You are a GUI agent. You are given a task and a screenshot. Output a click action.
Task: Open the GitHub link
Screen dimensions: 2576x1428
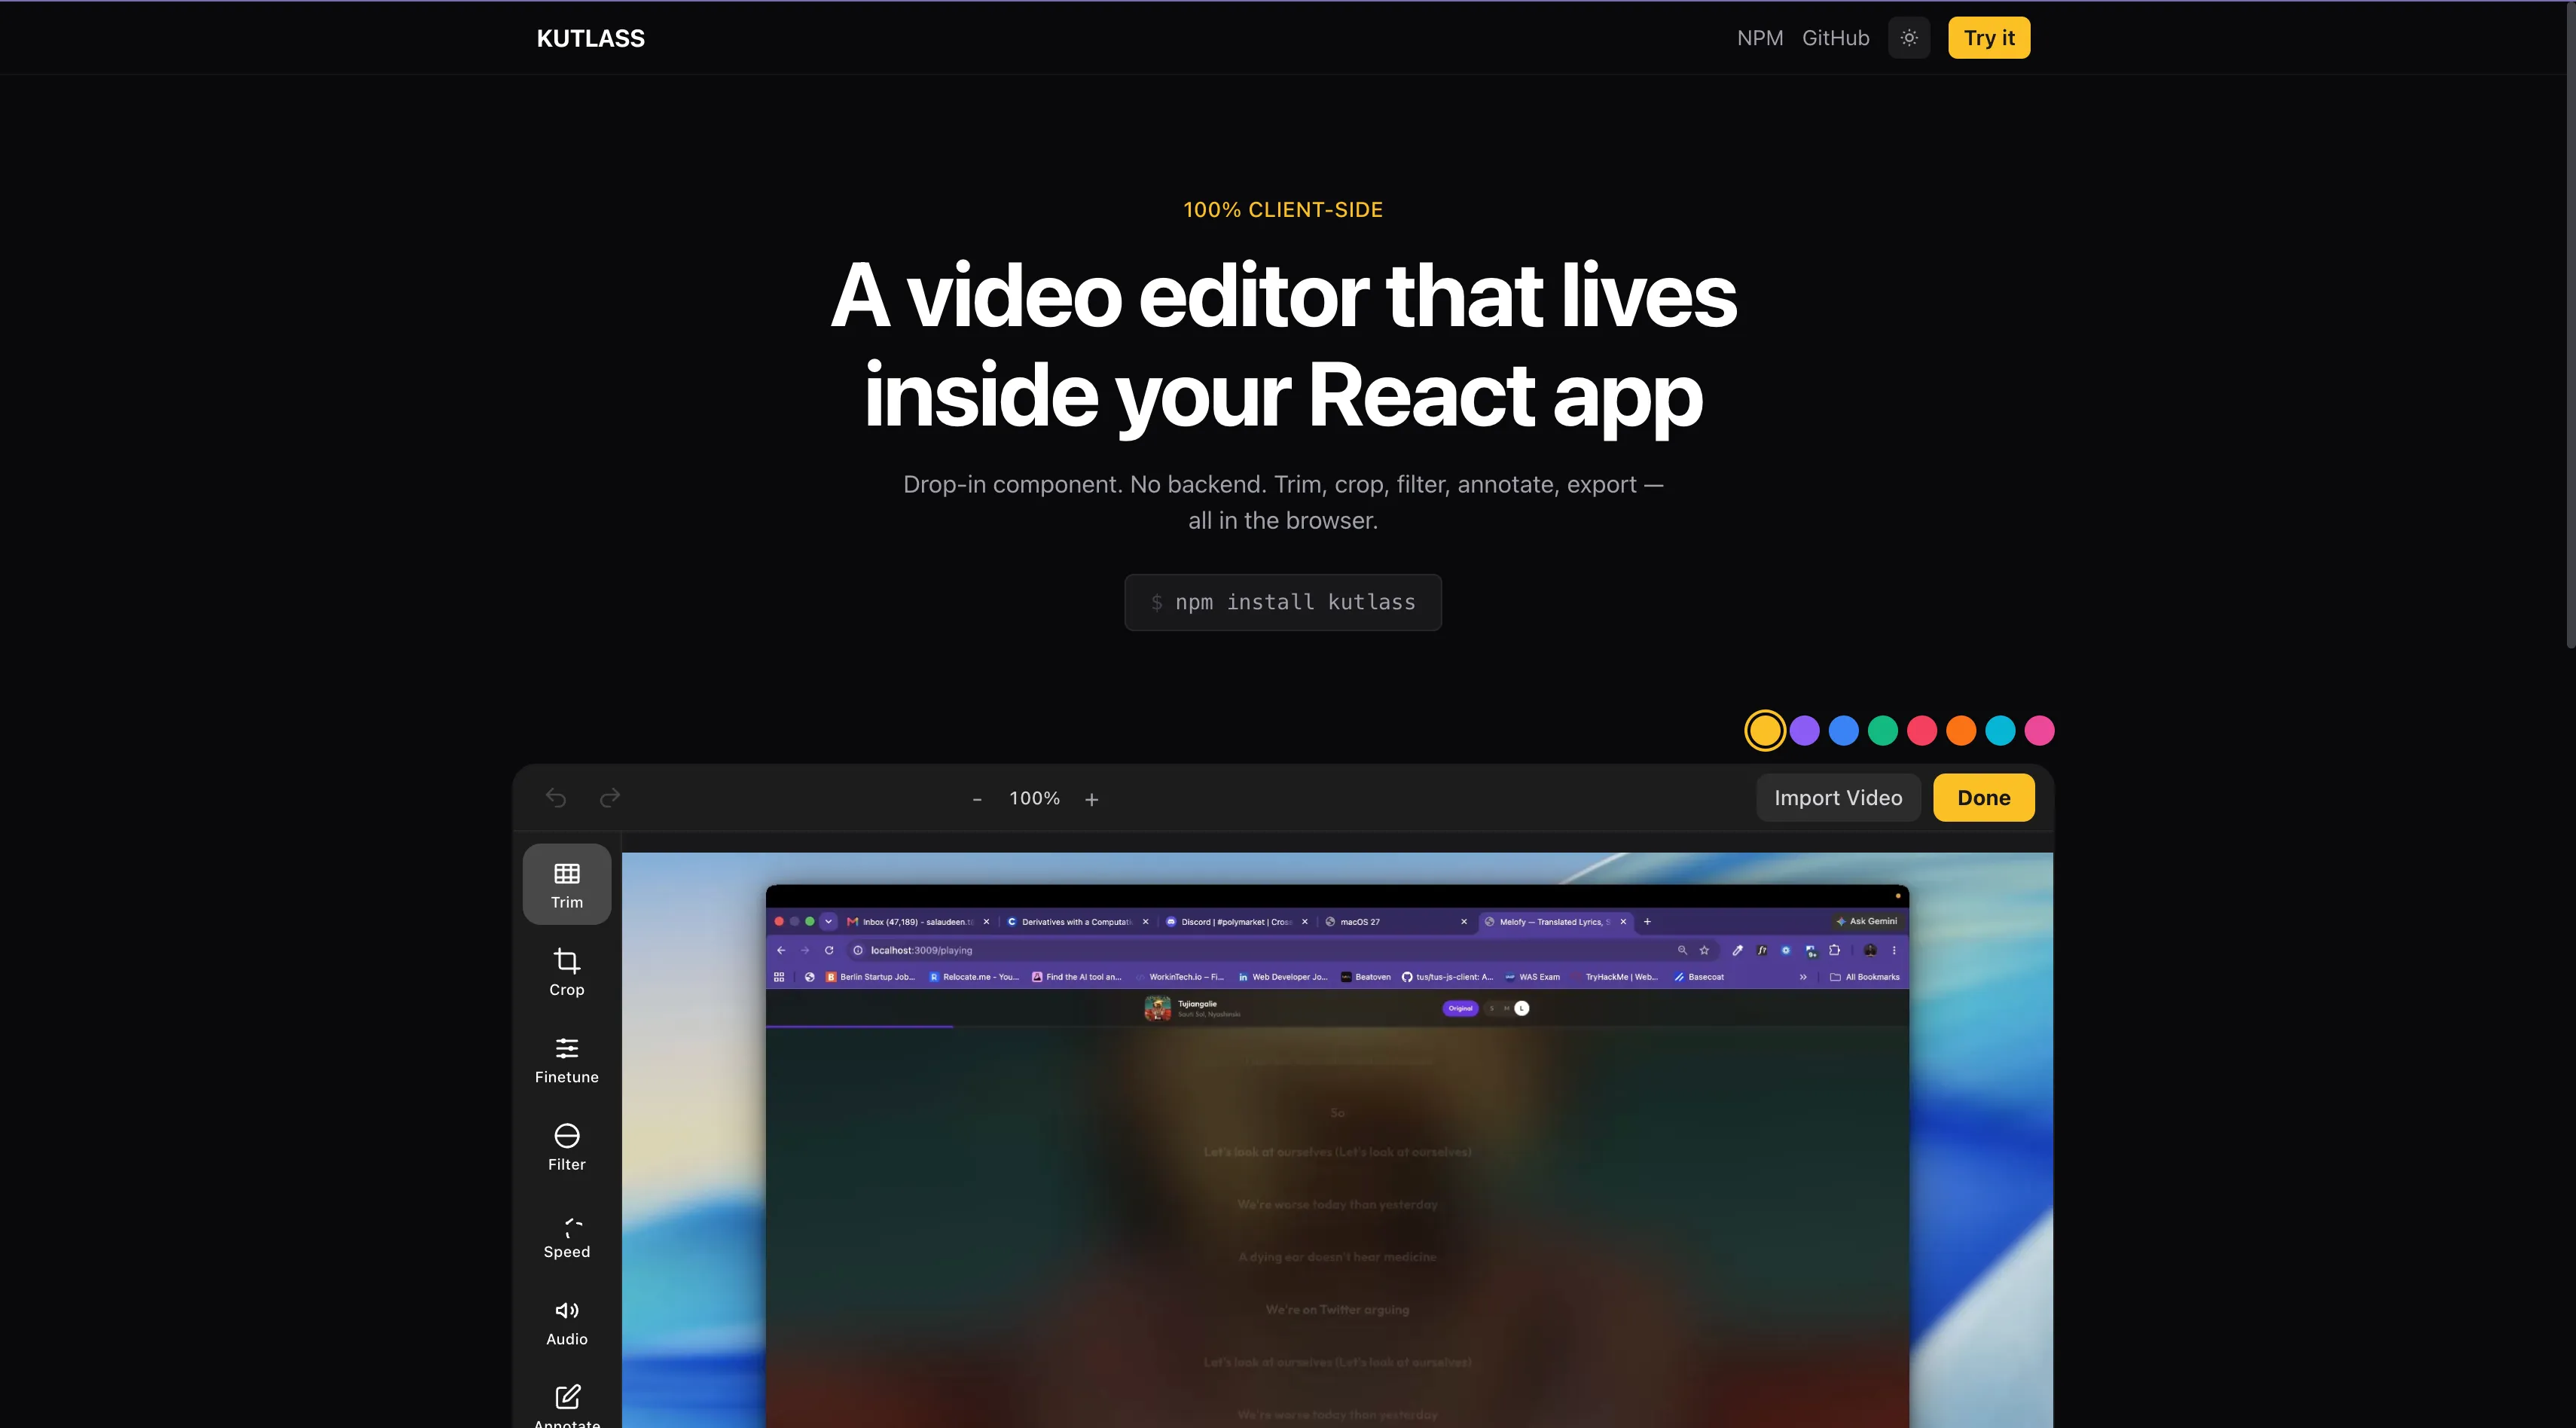coord(1836,38)
